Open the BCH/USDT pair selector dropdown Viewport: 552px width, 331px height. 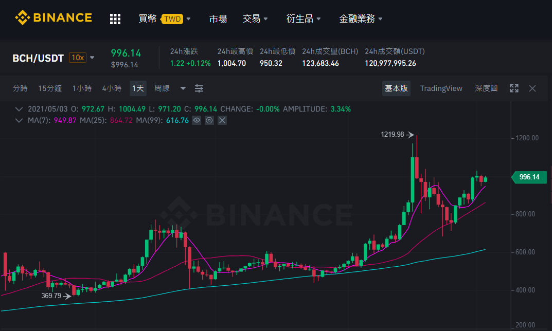(x=92, y=58)
